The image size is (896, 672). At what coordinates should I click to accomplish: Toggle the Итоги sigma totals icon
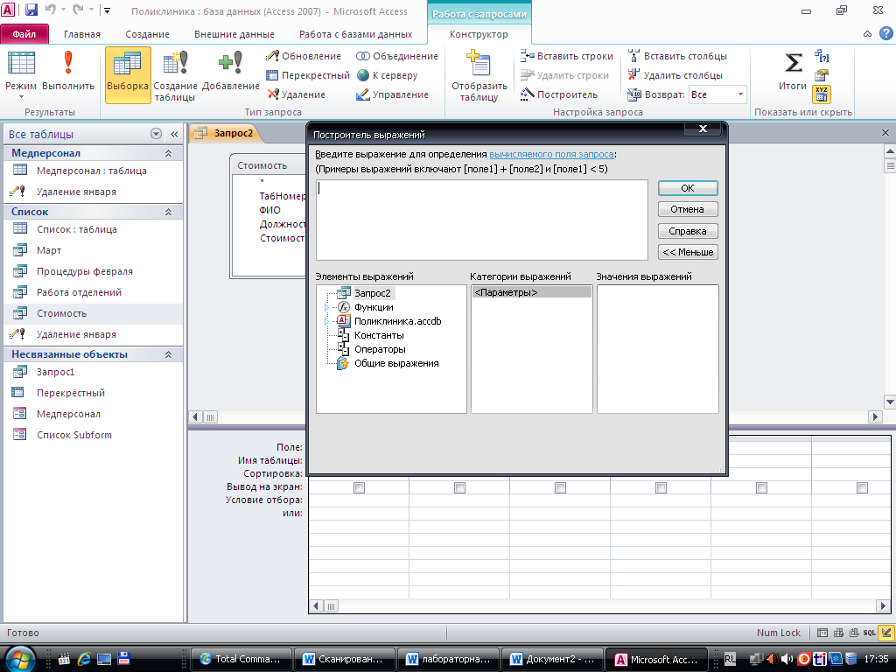pyautogui.click(x=793, y=63)
